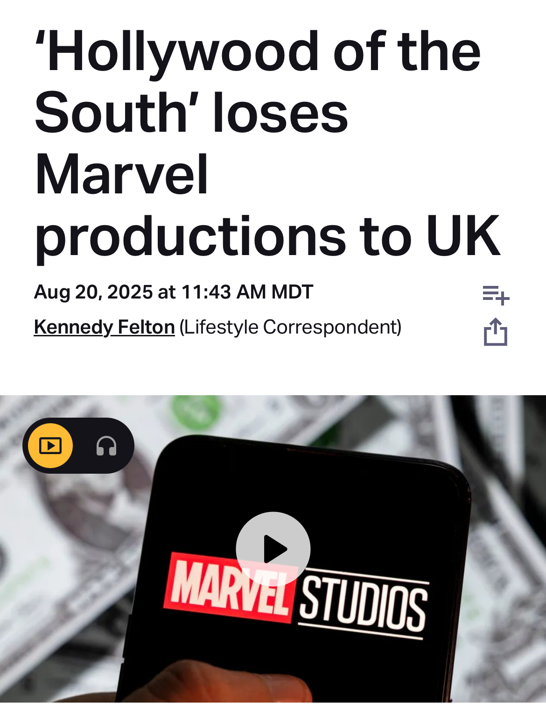Open the share icon below the queue
546x704 pixels.
[x=496, y=332]
